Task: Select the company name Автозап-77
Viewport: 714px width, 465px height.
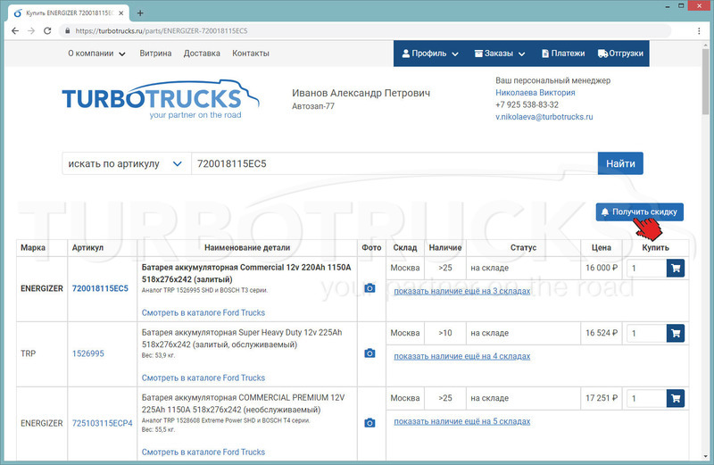Action: coord(313,106)
